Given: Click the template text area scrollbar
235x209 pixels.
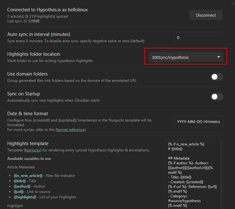Looking at the screenshot, I should point(221,174).
